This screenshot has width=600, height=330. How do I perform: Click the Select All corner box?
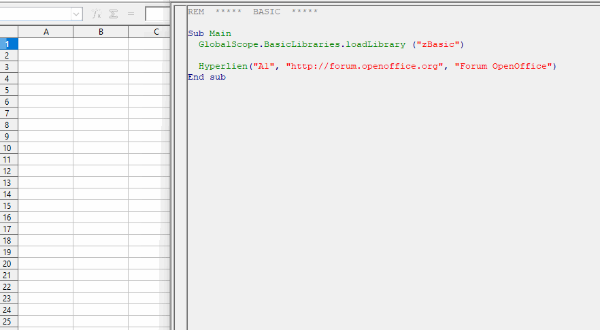tap(9, 32)
